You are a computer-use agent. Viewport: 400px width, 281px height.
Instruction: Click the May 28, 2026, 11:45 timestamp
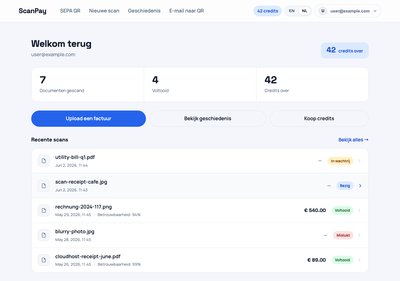pyautogui.click(x=73, y=240)
